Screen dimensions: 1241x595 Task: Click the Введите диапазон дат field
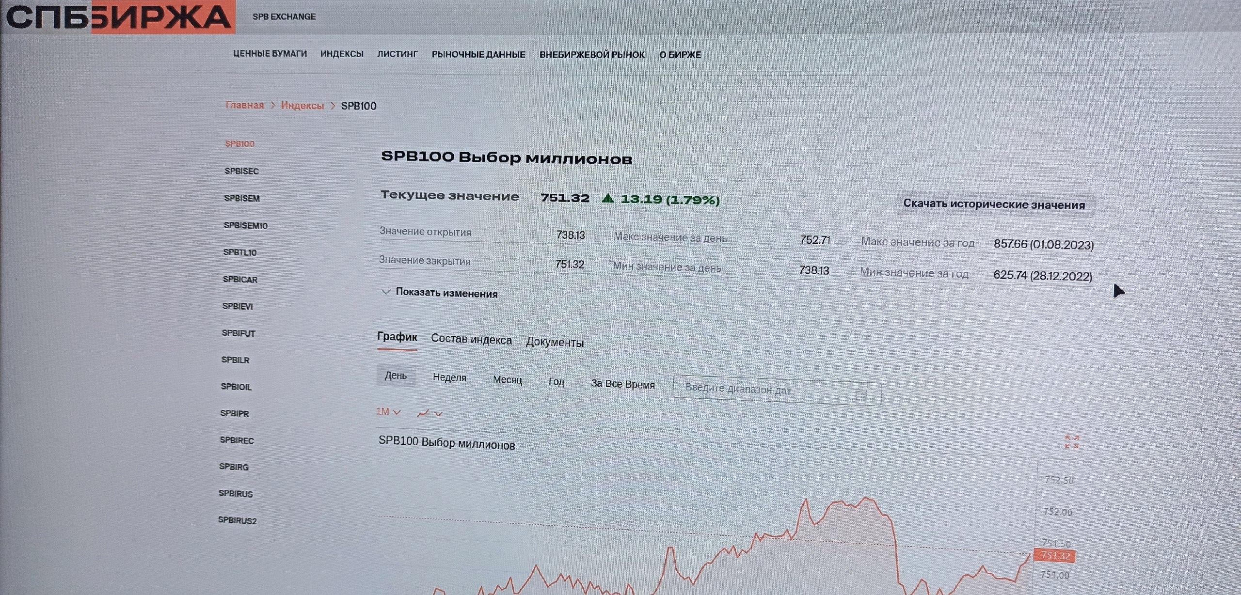click(777, 391)
